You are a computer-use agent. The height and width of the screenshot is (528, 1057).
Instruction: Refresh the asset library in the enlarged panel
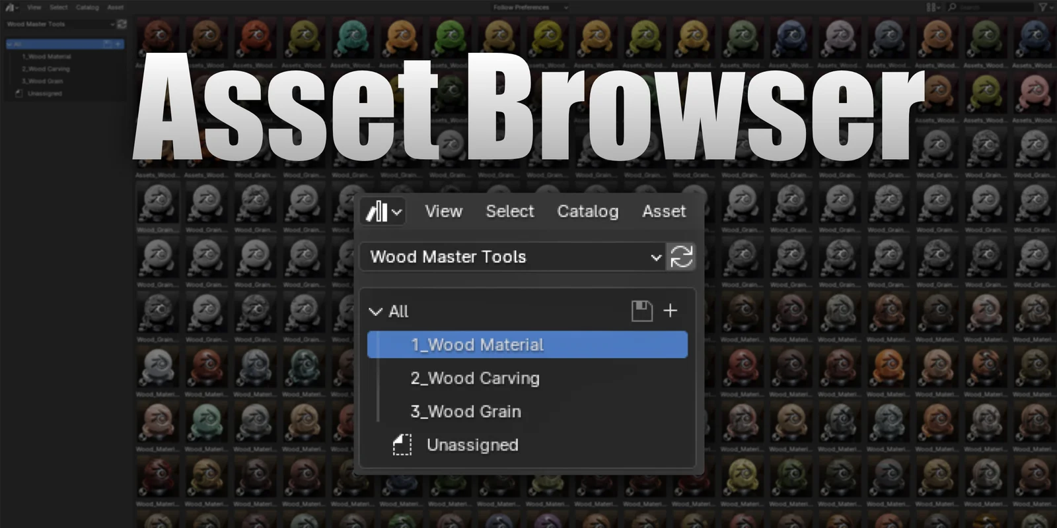tap(681, 257)
